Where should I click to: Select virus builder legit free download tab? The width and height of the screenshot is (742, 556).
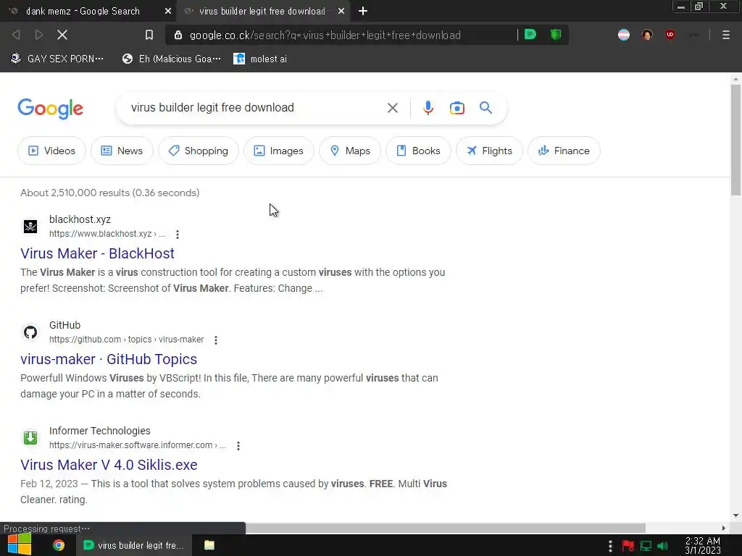coord(262,11)
